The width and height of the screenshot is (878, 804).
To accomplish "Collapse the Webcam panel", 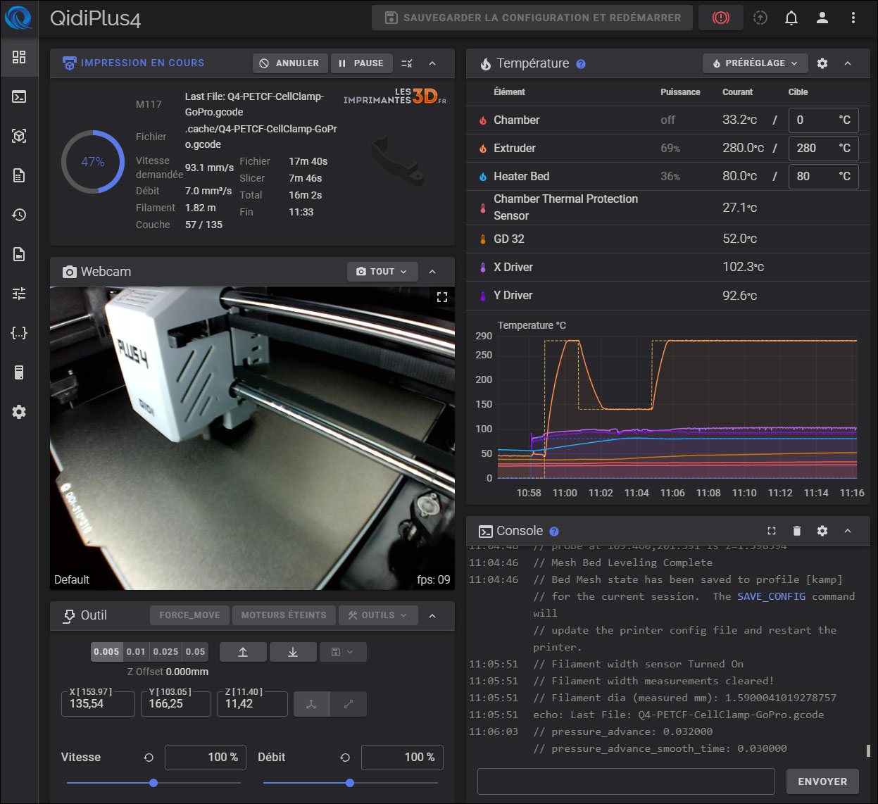I will point(432,272).
